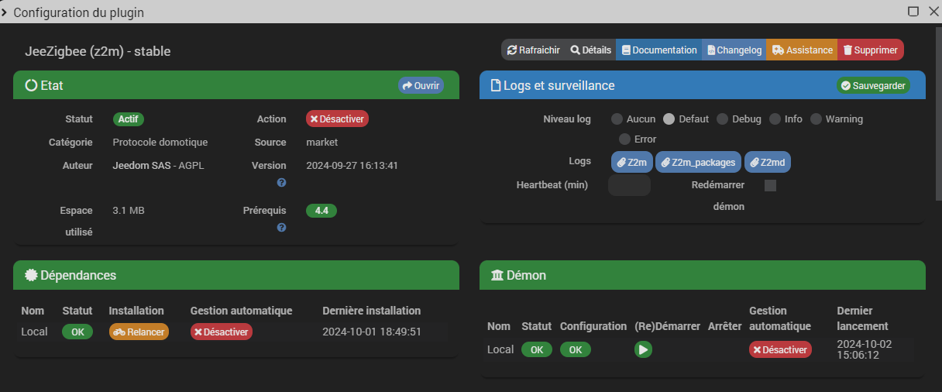Open the Z2m_packages log

[699, 163]
